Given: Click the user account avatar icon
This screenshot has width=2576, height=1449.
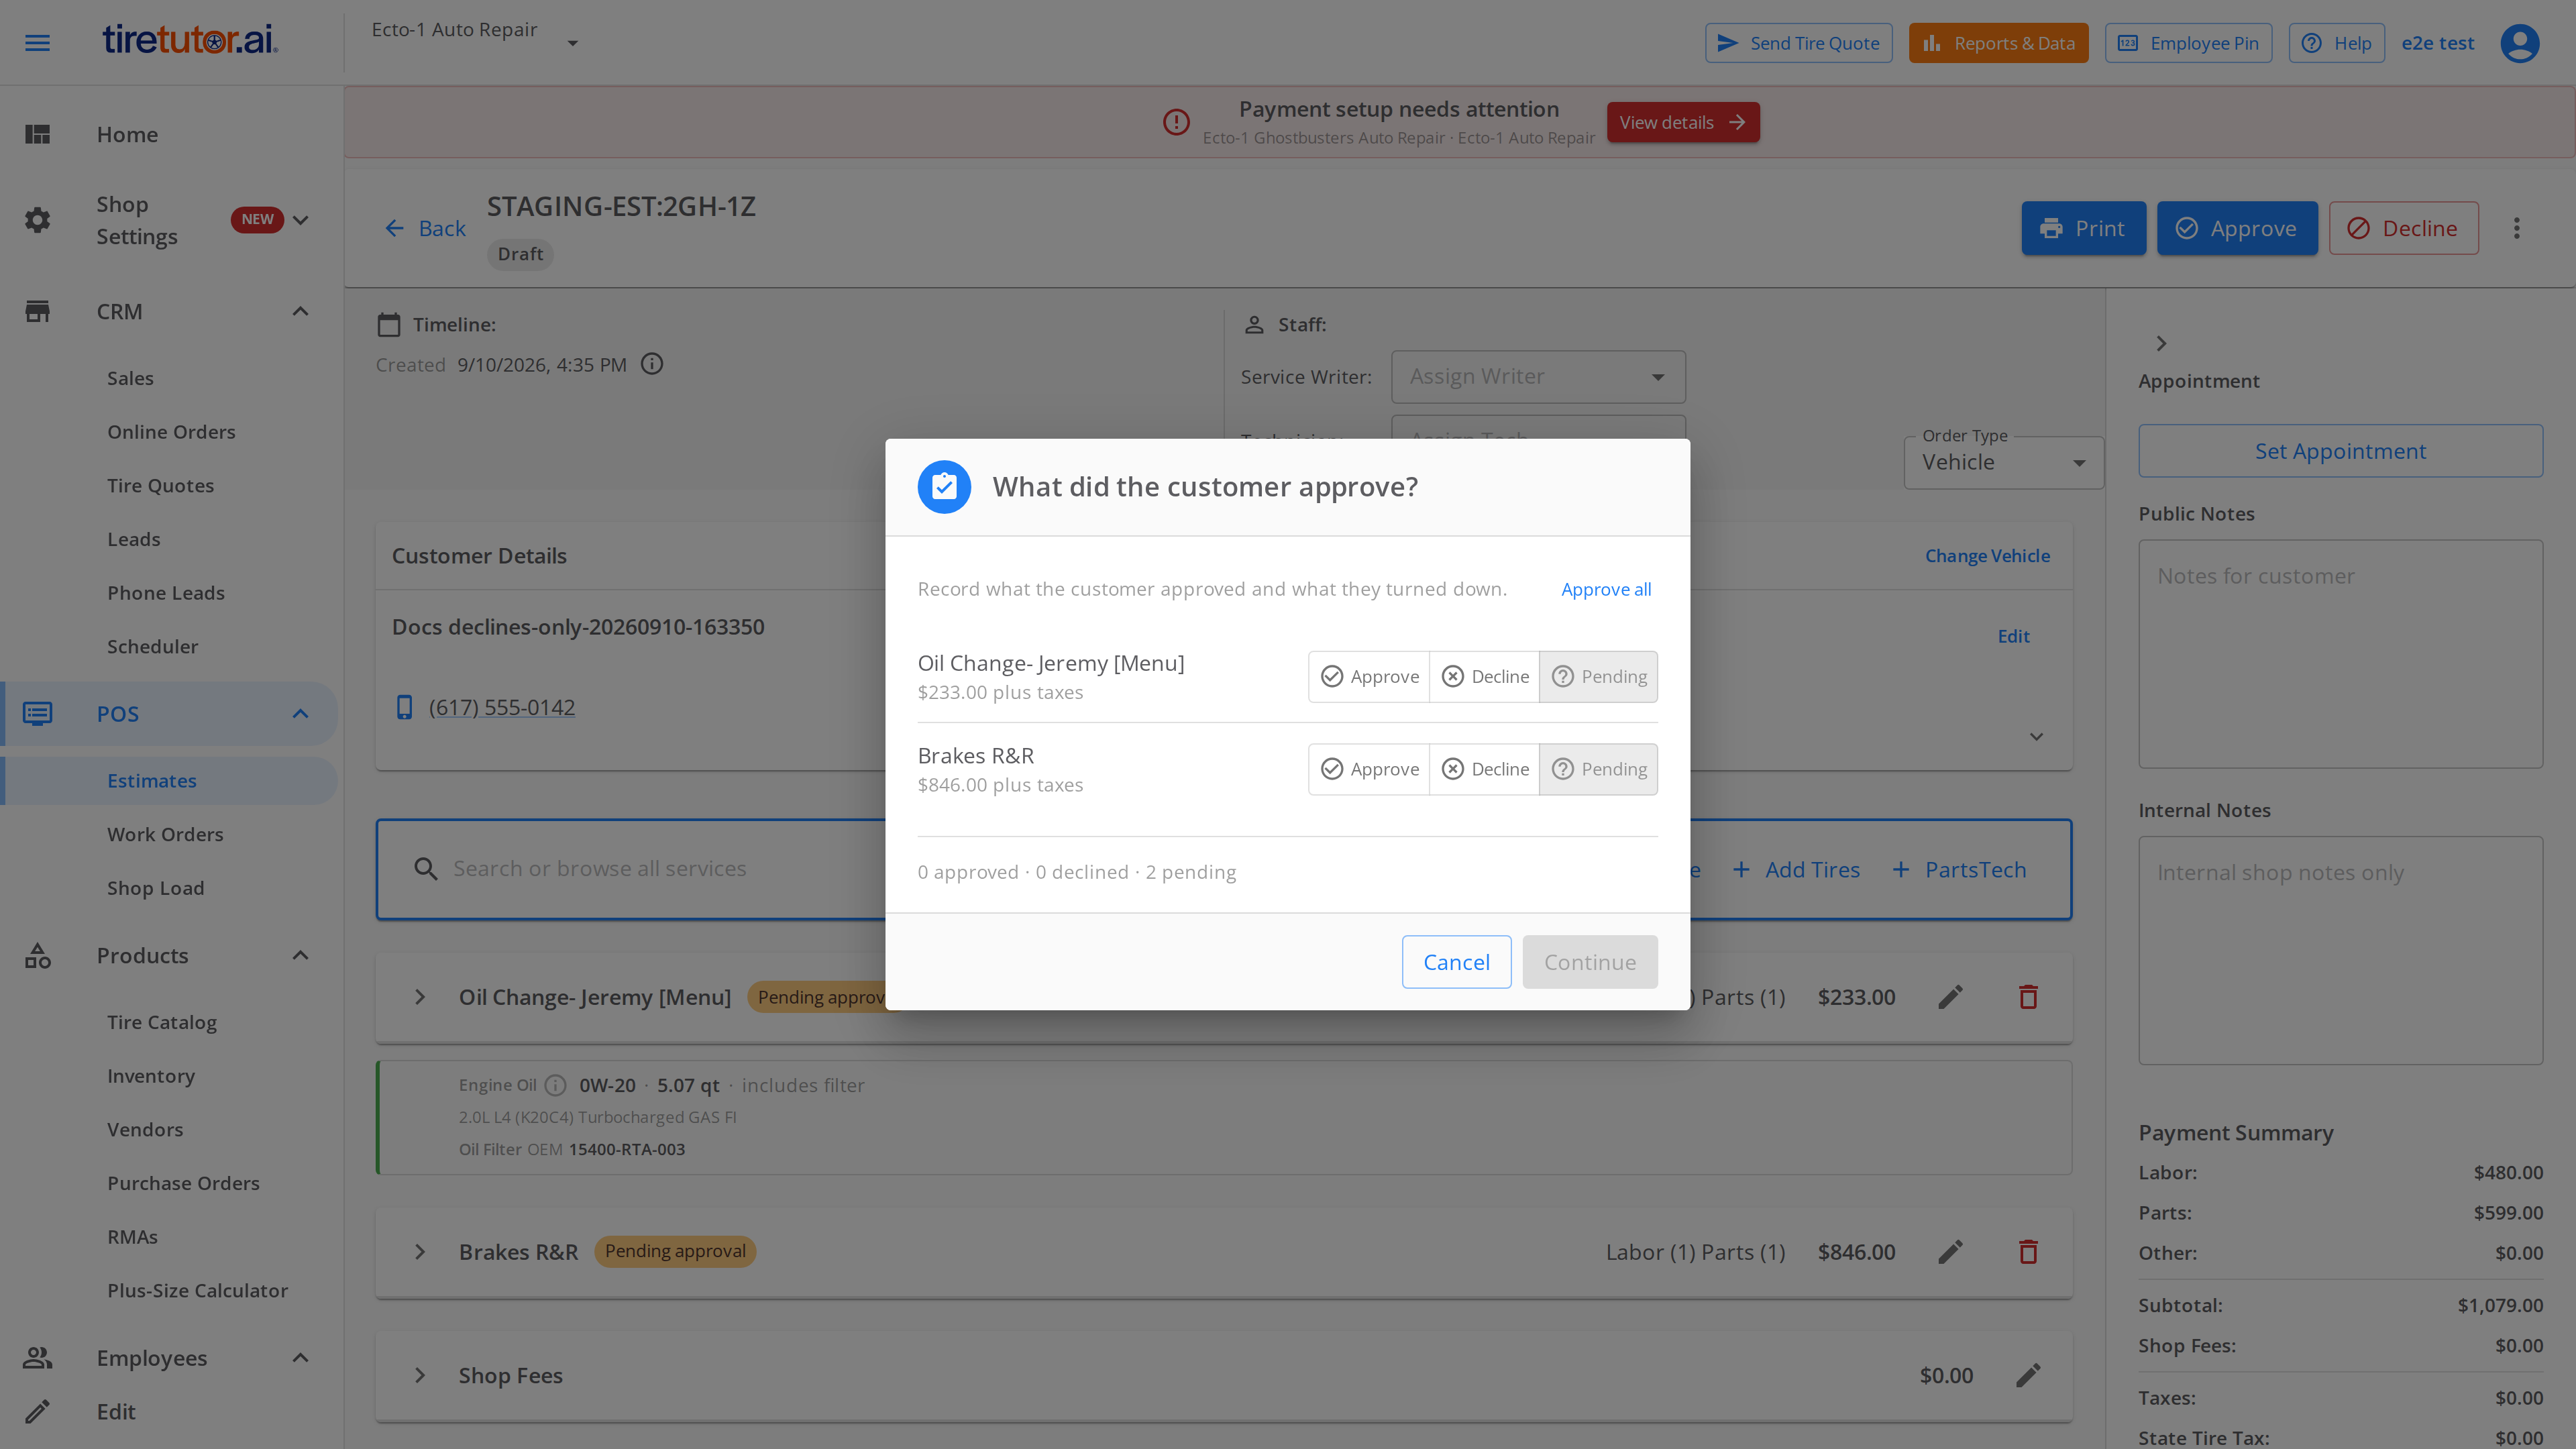Looking at the screenshot, I should click(x=2519, y=43).
